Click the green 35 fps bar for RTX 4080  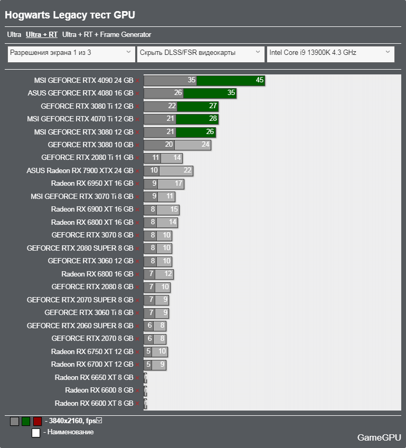pyautogui.click(x=210, y=93)
